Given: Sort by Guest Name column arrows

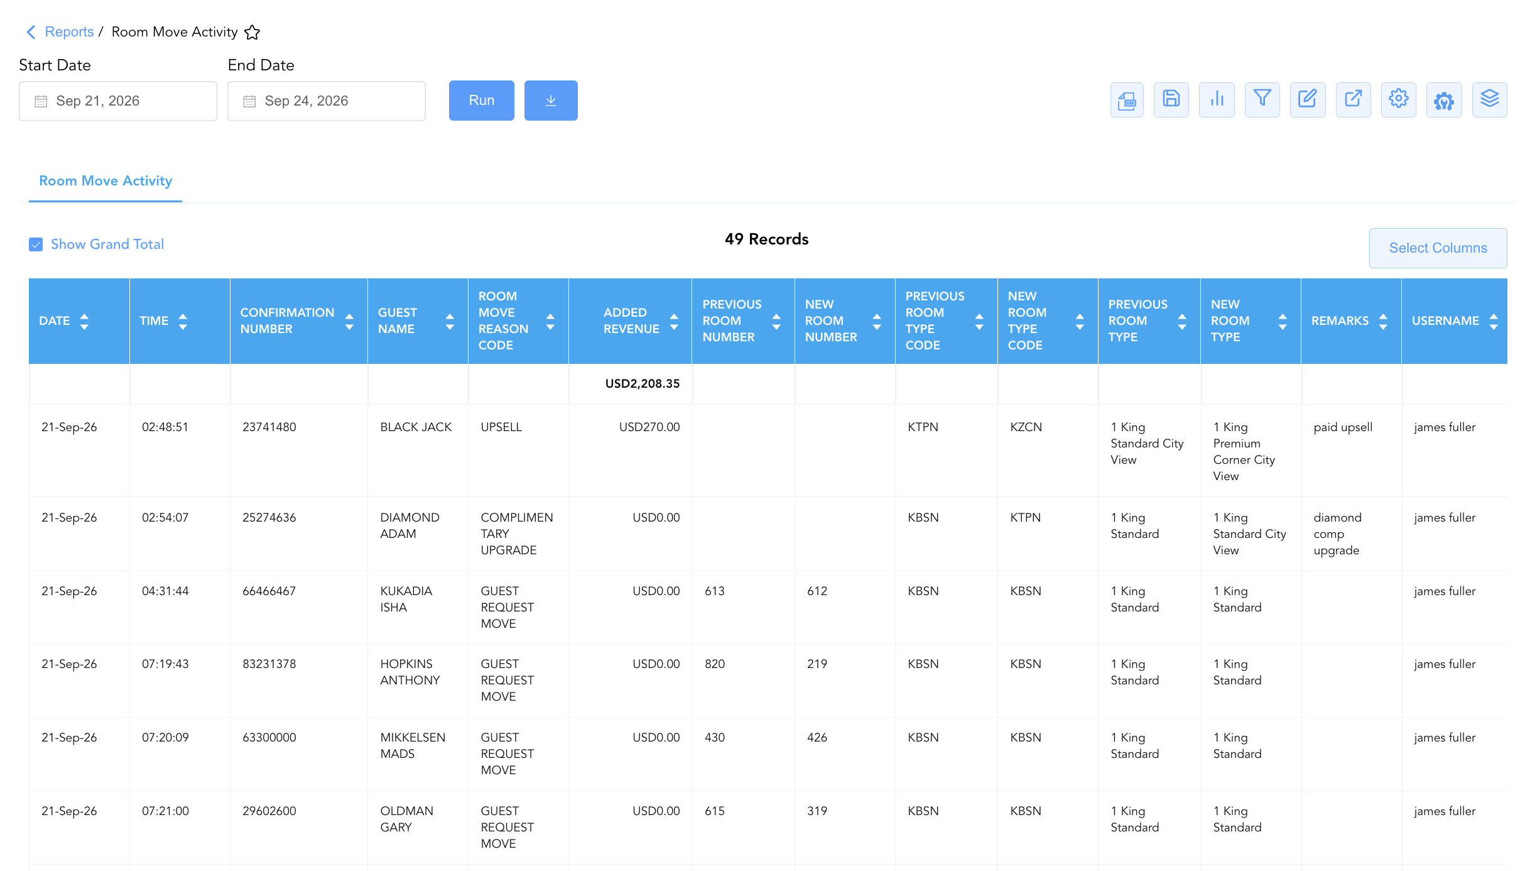Looking at the screenshot, I should click(450, 321).
